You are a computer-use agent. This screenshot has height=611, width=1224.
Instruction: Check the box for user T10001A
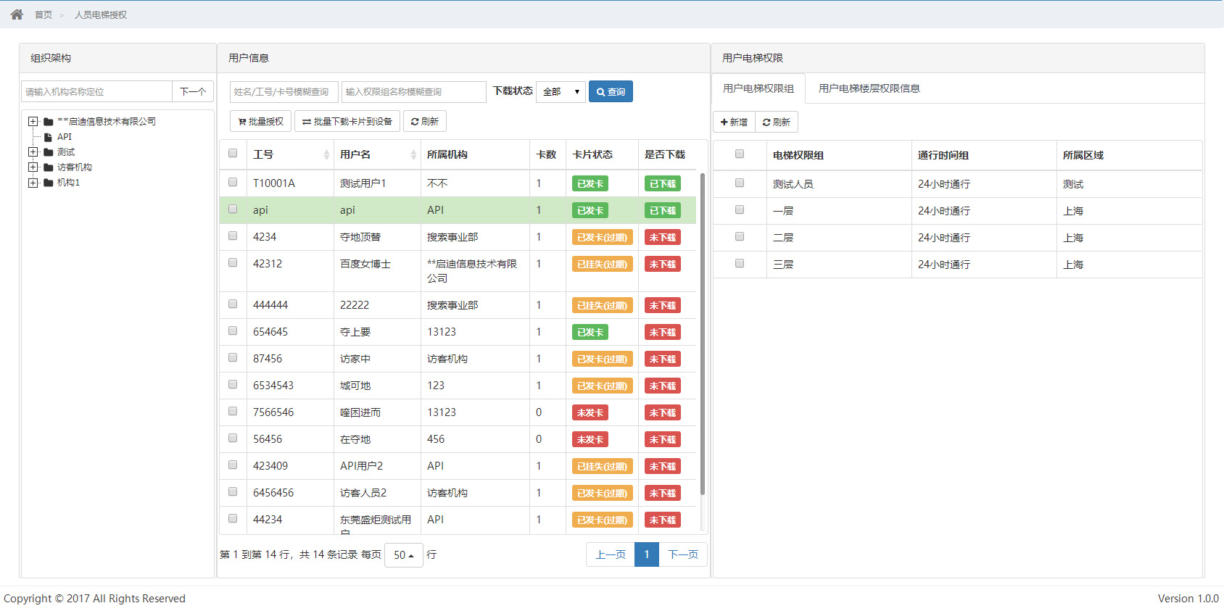pyautogui.click(x=233, y=183)
